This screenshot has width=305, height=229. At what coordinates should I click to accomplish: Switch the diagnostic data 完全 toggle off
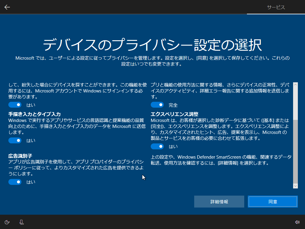pyautogui.click(x=157, y=105)
